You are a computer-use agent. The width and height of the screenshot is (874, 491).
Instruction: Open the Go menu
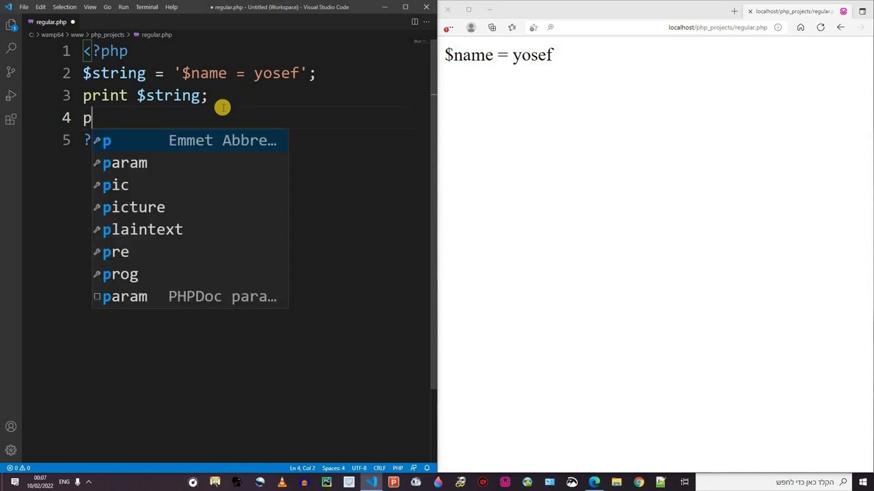[107, 7]
